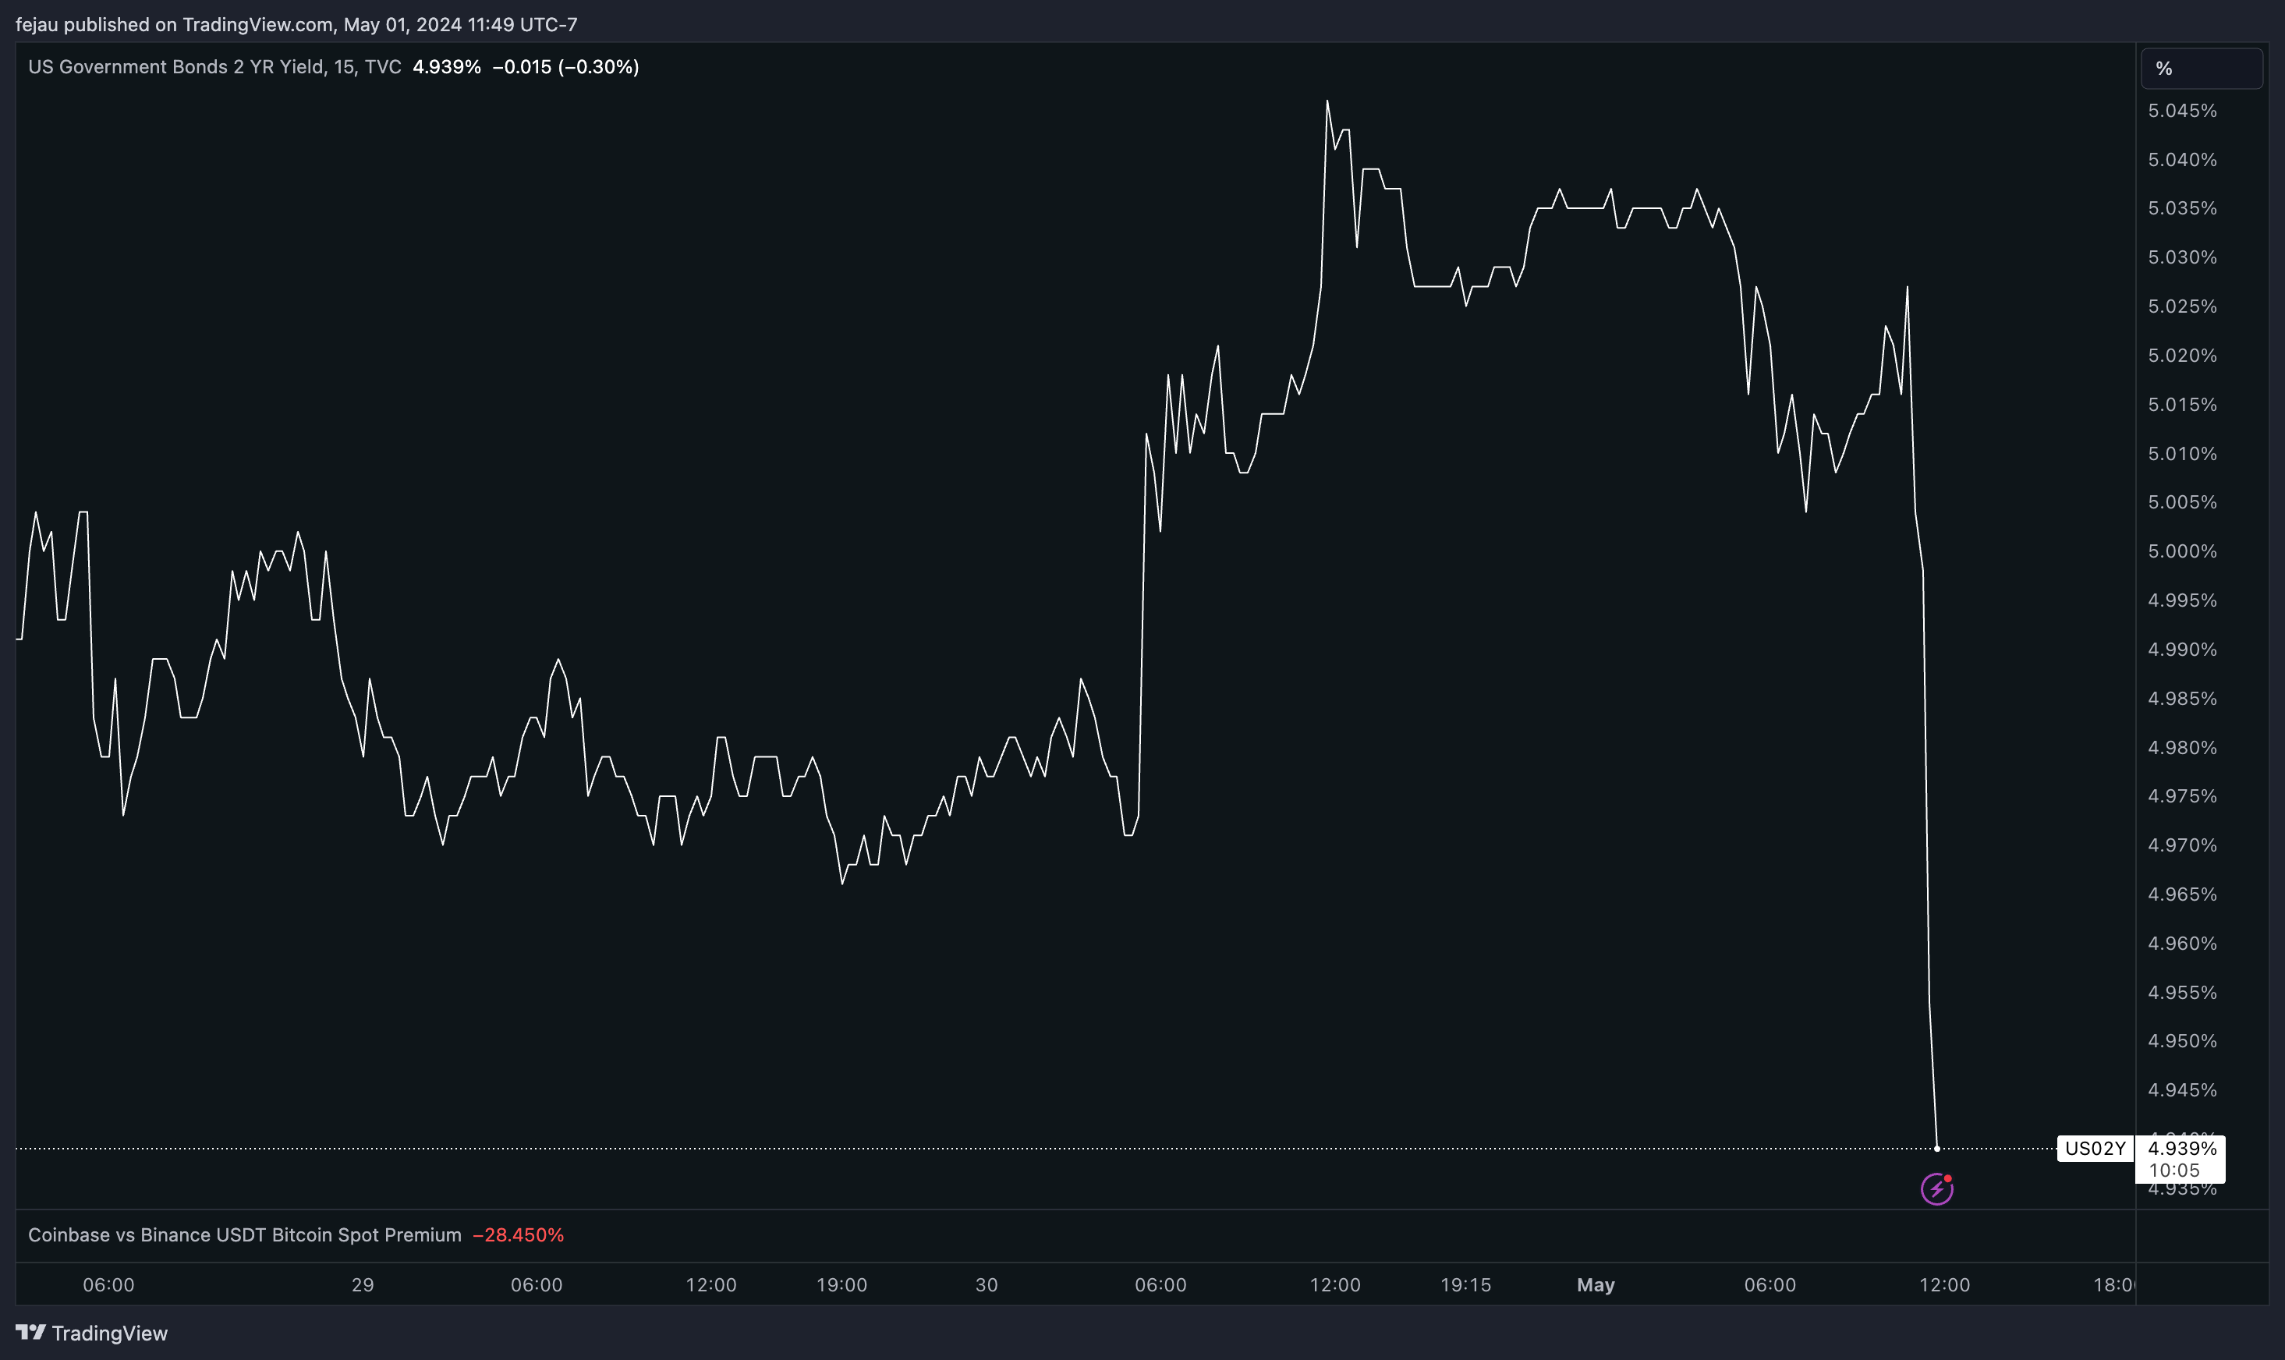Click the TradingView logo at bottom left
This screenshot has height=1360, width=2285.
coord(91,1333)
